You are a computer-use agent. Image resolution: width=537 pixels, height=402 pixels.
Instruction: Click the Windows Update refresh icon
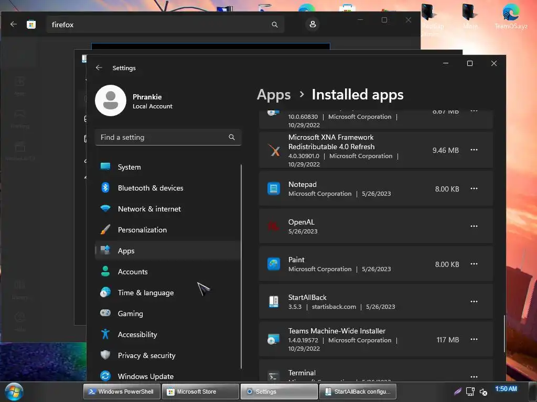tap(105, 376)
